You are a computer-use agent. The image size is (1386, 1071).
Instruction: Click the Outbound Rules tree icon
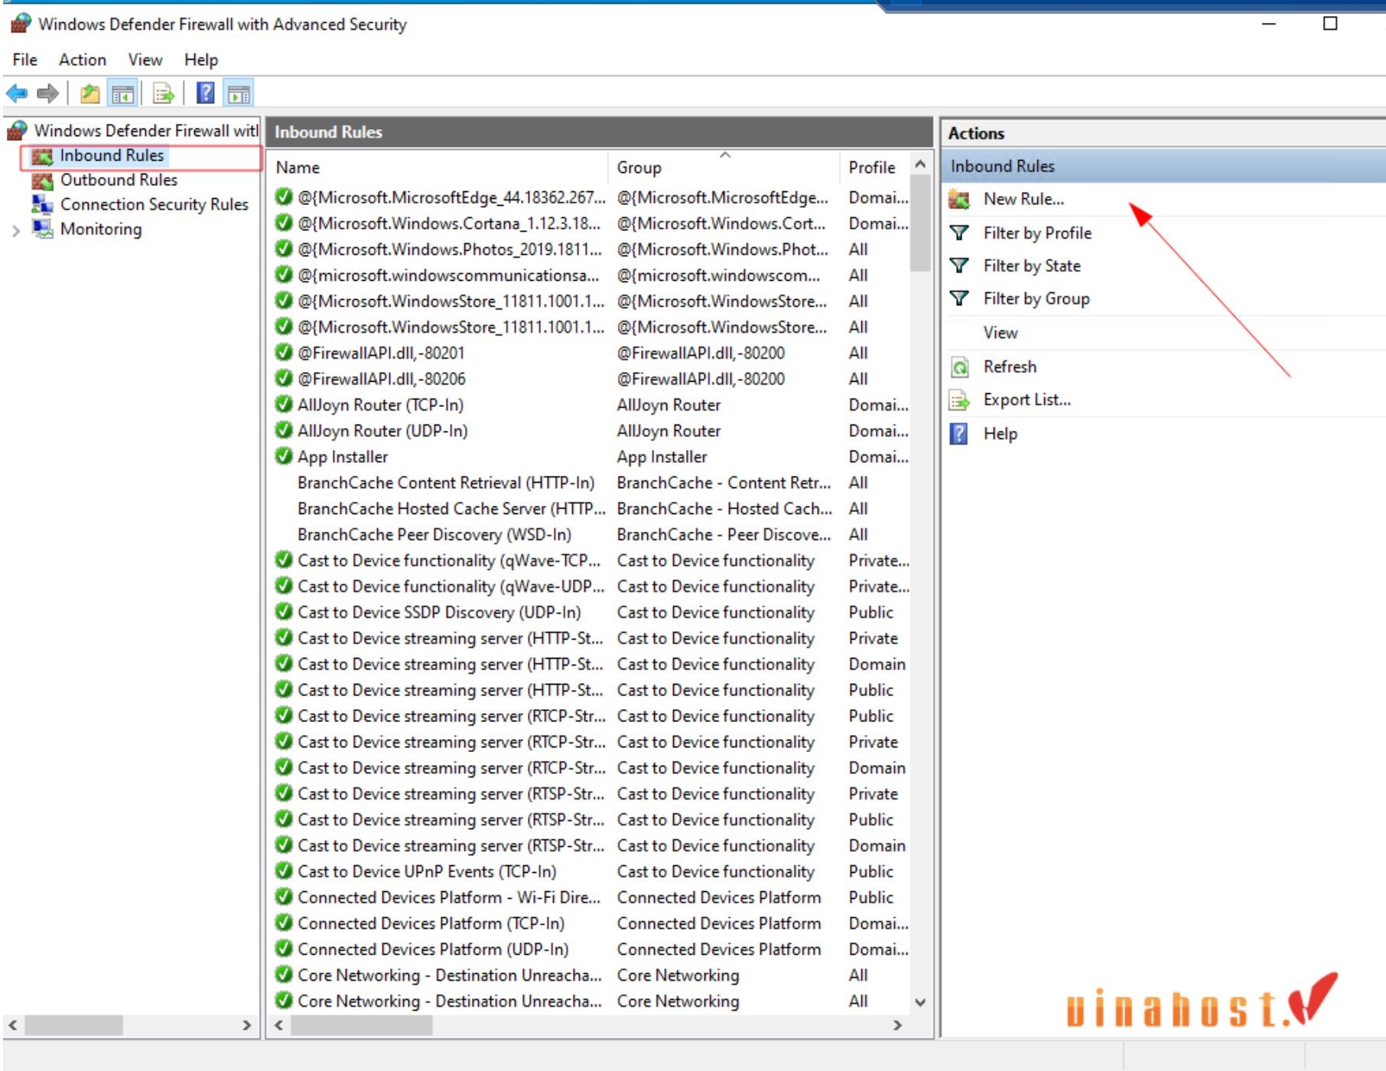coord(42,181)
